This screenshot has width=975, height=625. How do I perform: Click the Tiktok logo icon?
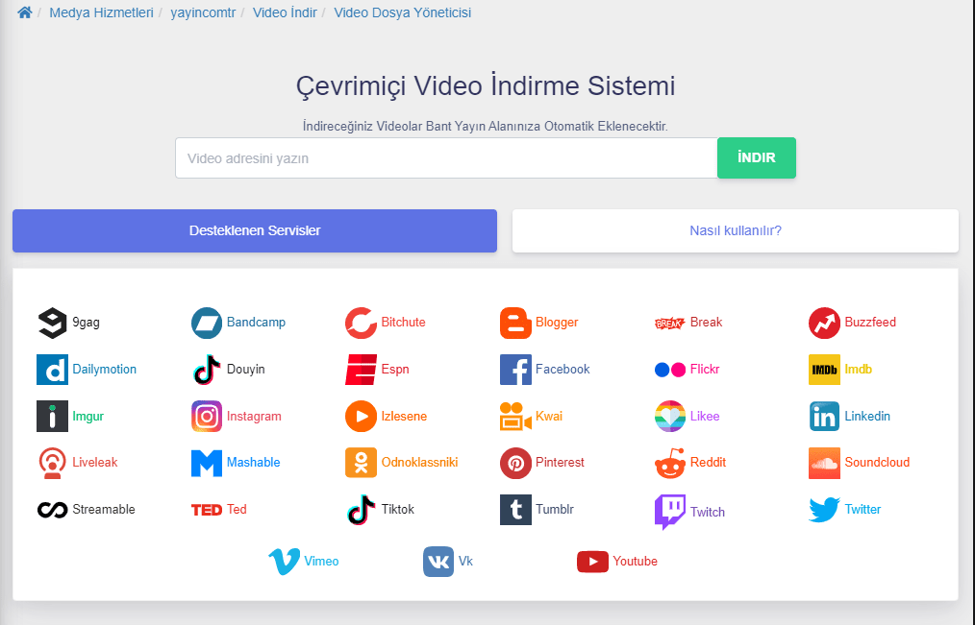point(361,510)
